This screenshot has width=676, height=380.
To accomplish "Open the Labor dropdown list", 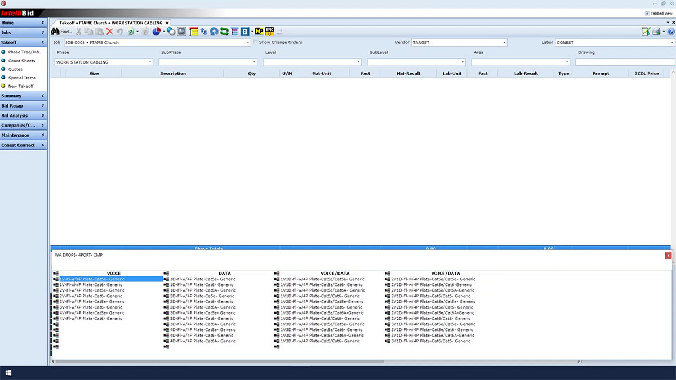I will (x=673, y=43).
